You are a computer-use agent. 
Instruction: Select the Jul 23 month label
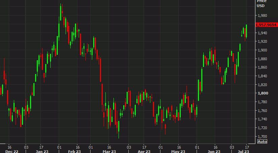point(243,151)
